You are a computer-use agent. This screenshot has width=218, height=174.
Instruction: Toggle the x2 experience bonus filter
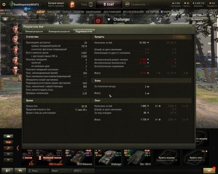click(x=8, y=142)
